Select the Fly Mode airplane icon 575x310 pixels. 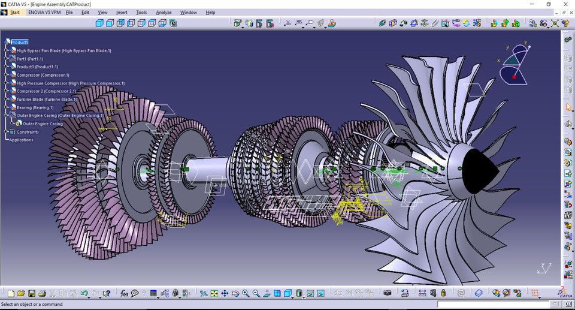pyautogui.click(x=204, y=293)
